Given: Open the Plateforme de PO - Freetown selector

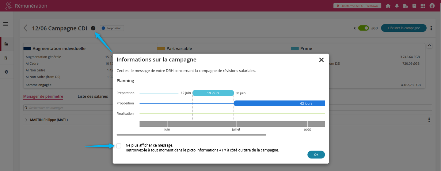Looking at the screenshot, I should click(x=357, y=6).
